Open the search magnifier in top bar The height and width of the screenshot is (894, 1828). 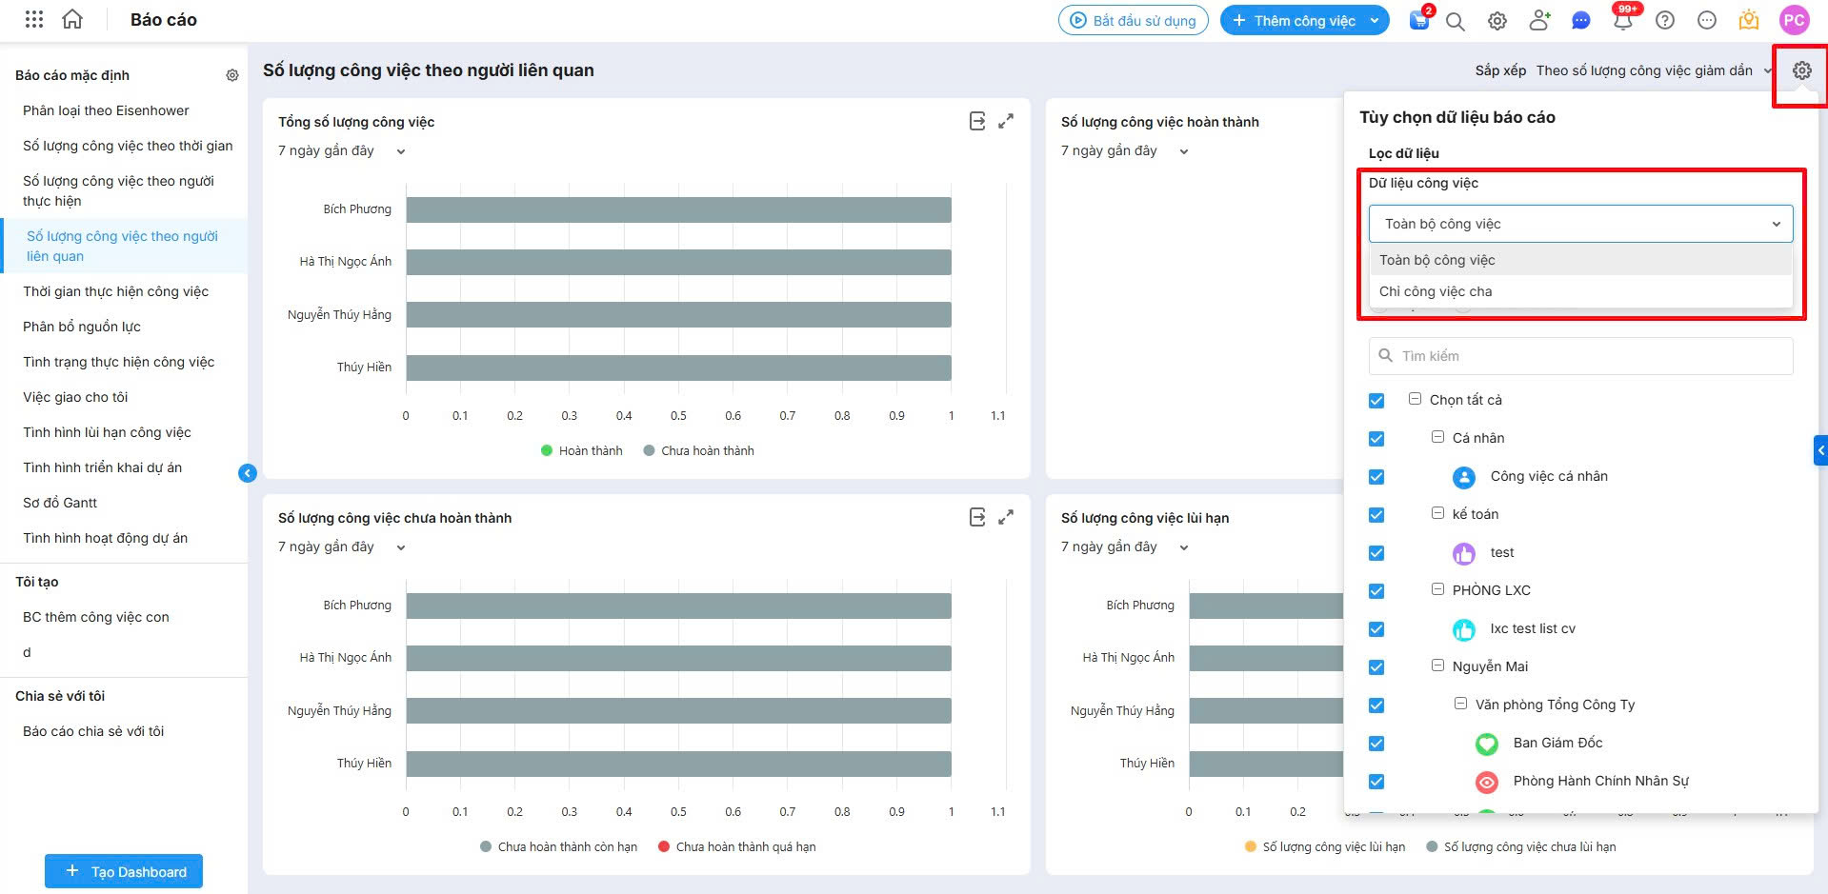click(1455, 21)
